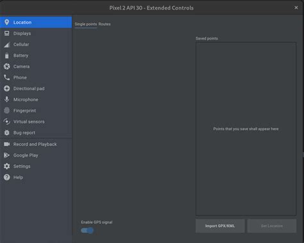Viewport: 304px width, 243px height.
Task: Click the Settings gear icon
Action: pyautogui.click(x=7, y=166)
